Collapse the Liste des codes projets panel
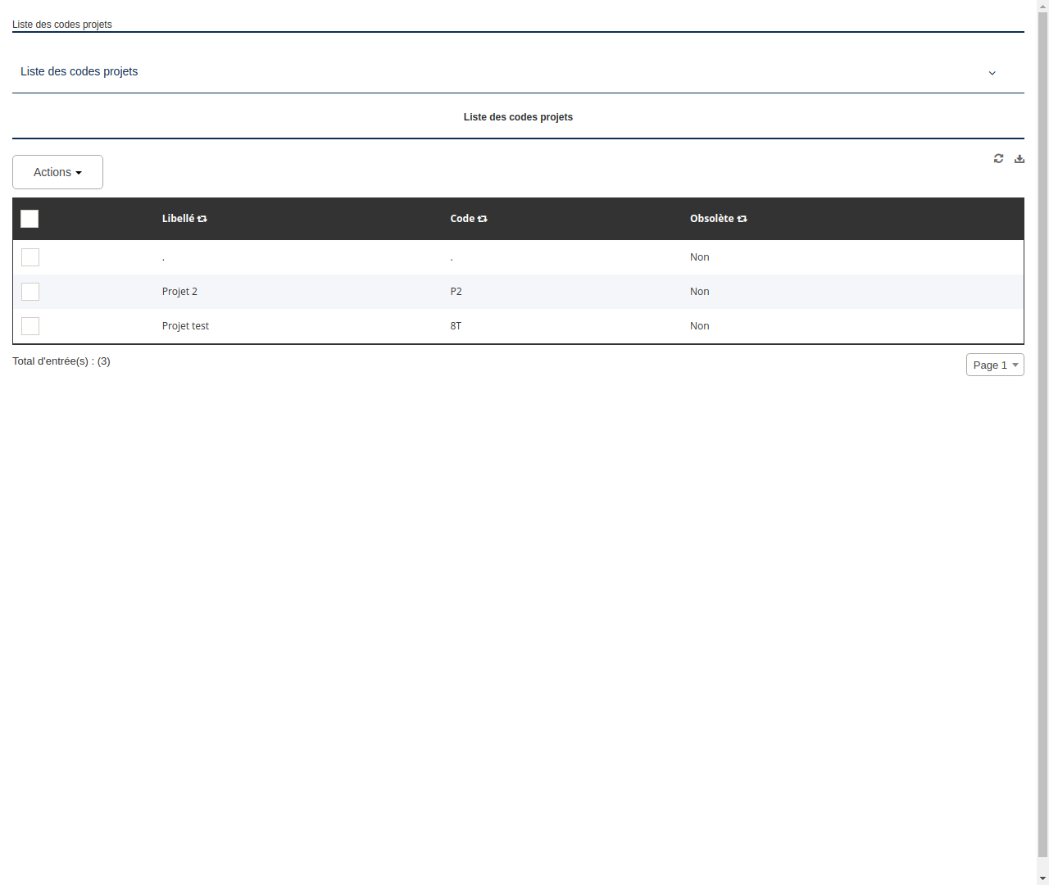Viewport: 1049px width, 885px height. [992, 73]
